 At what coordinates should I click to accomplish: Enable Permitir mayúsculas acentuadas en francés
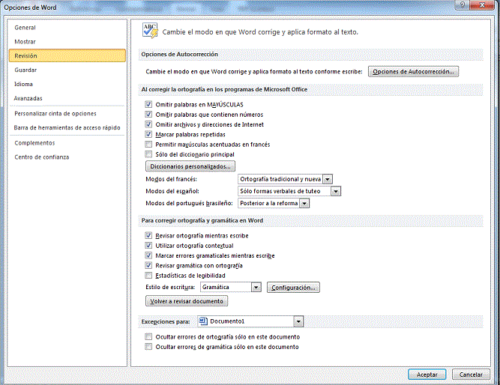149,144
